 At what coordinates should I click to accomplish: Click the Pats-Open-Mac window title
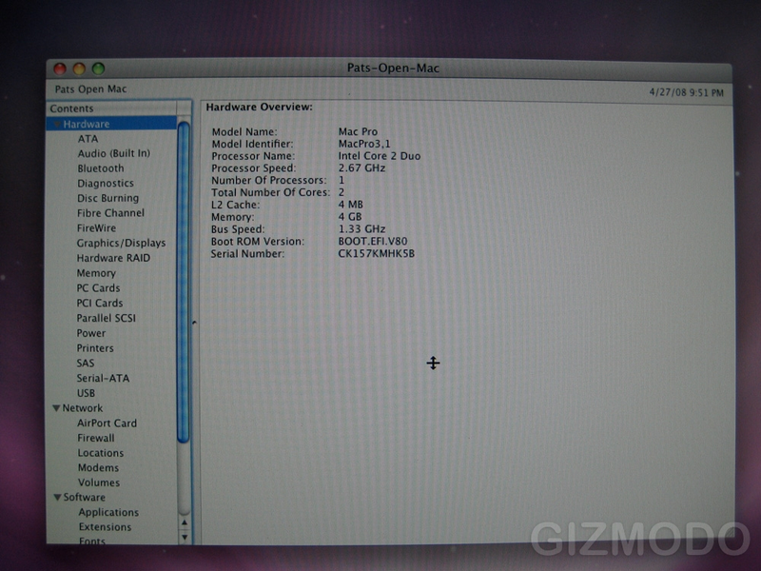[393, 69]
